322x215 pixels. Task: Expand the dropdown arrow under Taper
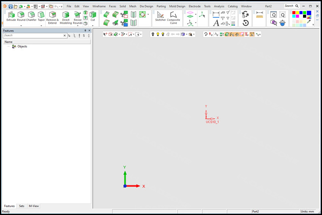tap(41, 26)
